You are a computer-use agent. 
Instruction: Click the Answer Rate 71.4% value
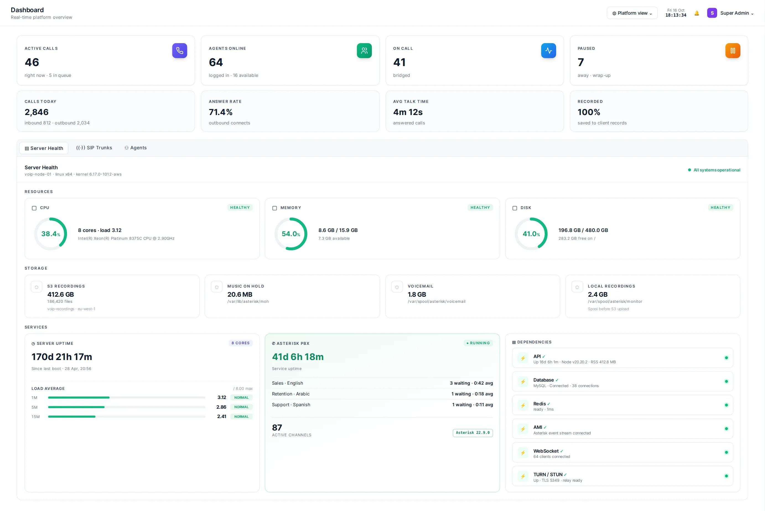tap(221, 112)
